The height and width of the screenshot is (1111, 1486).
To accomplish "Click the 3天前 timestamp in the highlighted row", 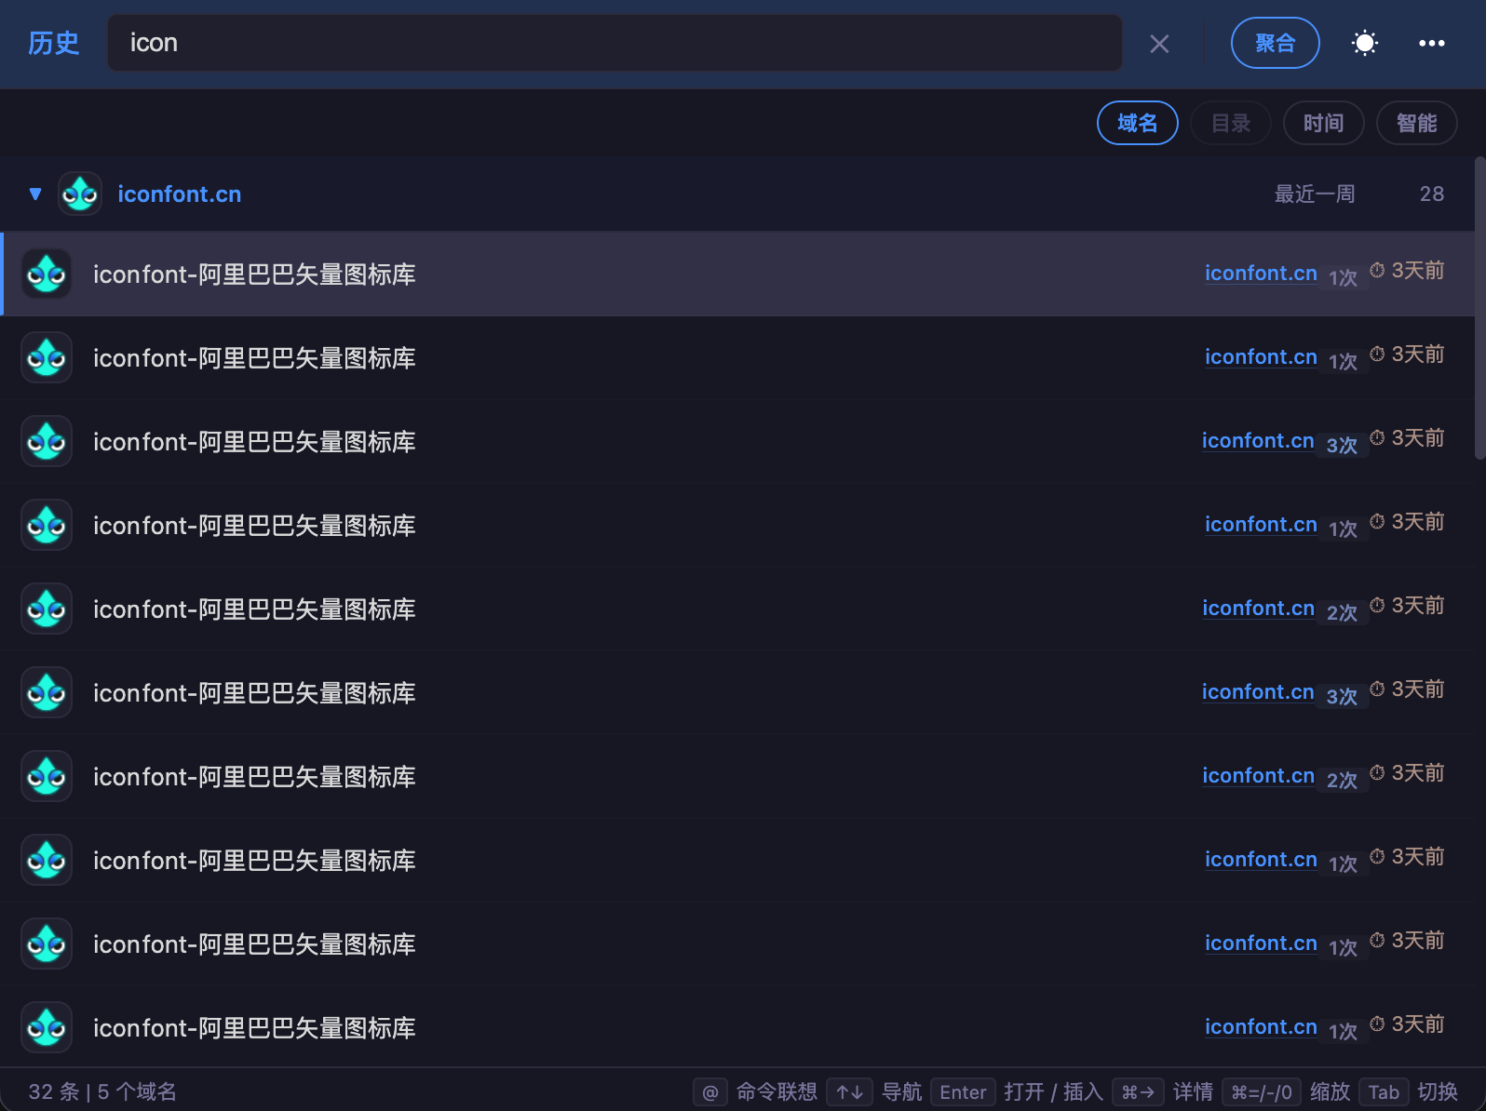I will [x=1417, y=270].
